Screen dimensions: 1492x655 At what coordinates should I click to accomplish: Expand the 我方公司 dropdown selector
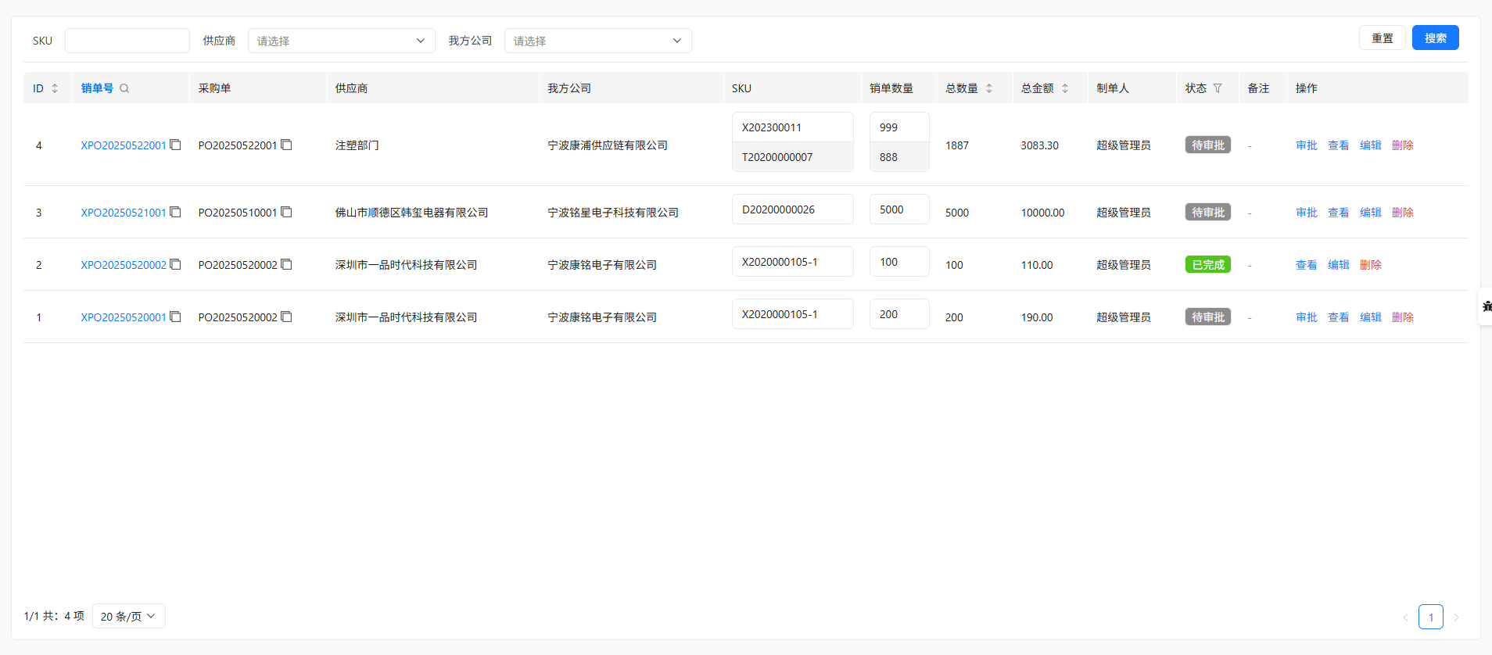point(597,41)
